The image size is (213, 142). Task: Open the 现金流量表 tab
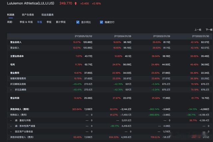pos(47,15)
